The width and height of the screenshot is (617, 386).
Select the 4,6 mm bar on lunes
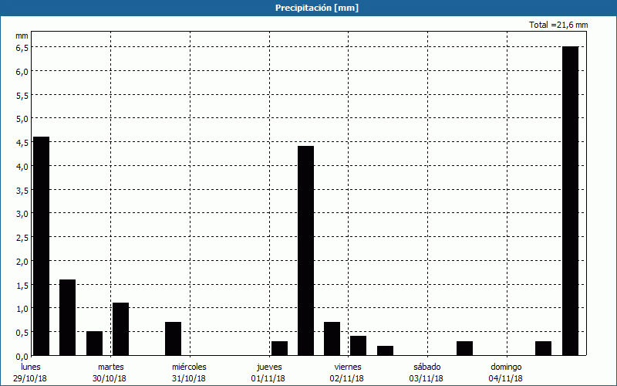pyautogui.click(x=42, y=246)
